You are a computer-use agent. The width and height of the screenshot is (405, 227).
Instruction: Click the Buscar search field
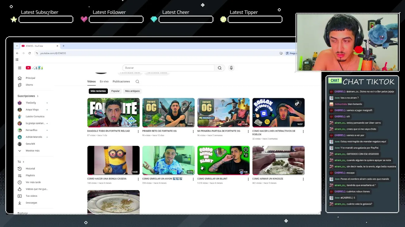(168, 68)
